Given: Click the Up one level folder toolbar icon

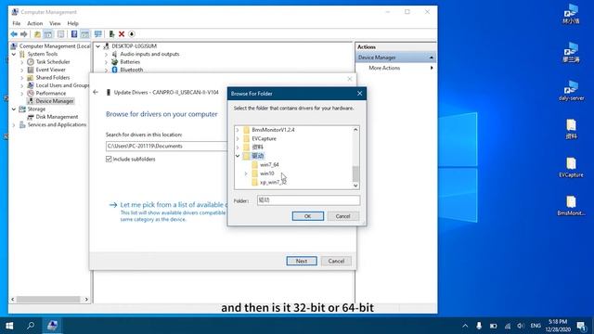Looking at the screenshot, I should 37,34.
